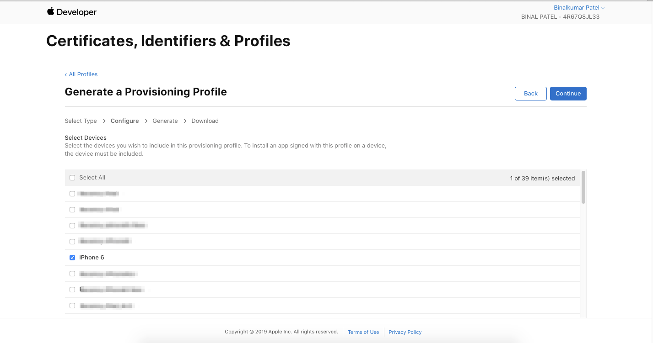Click the Apple Developer logo
This screenshot has height=343, width=653.
pos(72,12)
